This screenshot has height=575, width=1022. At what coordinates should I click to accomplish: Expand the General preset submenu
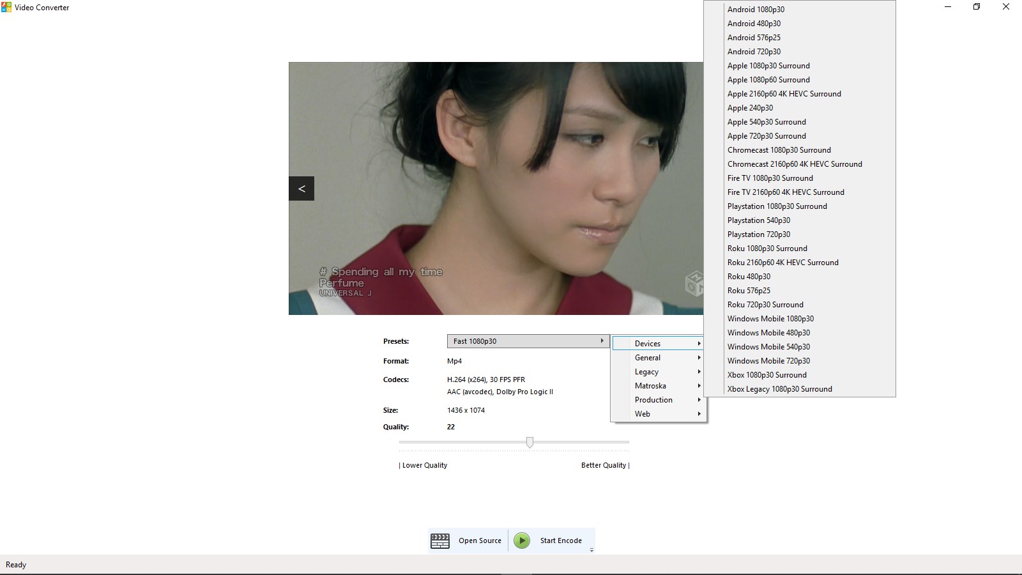pos(659,358)
